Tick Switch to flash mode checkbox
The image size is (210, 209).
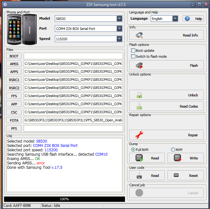(133, 56)
